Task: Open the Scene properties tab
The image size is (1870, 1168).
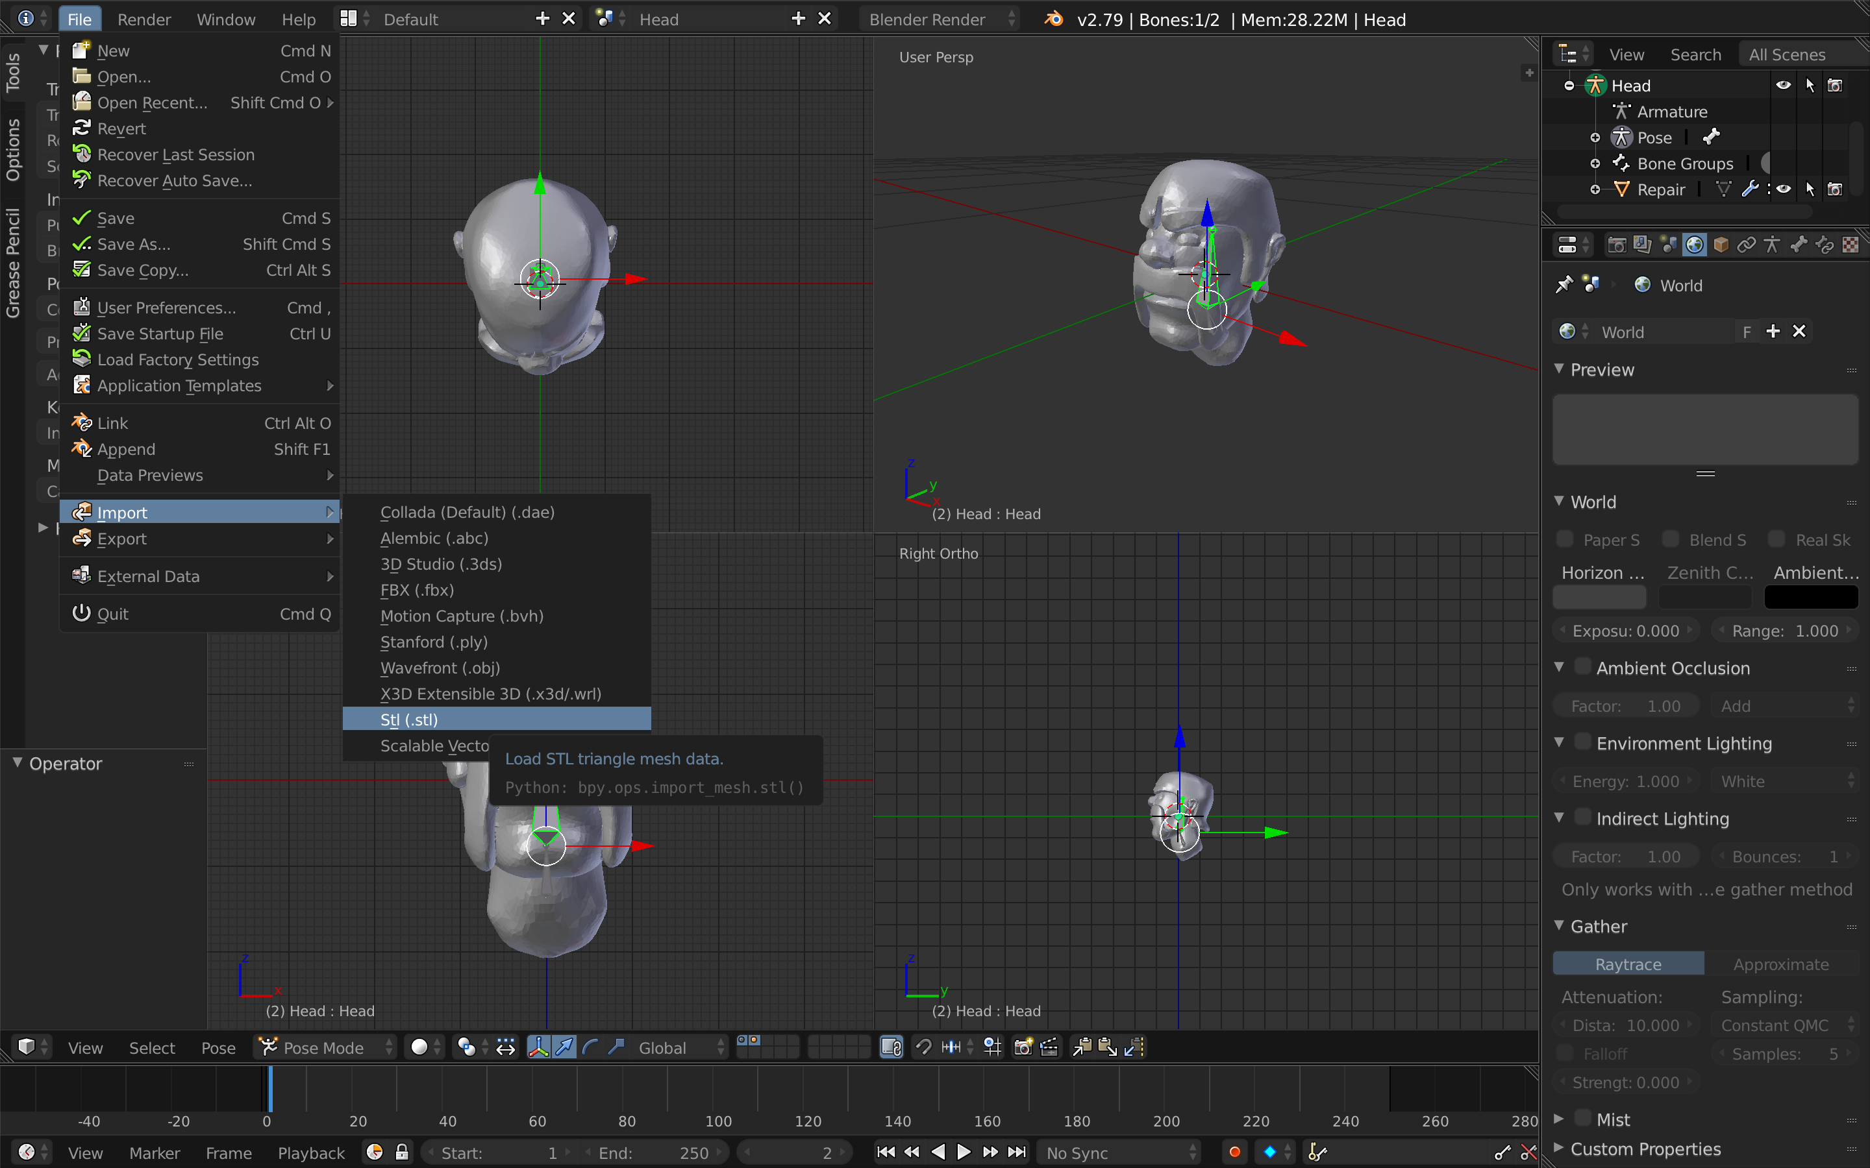Action: point(1668,246)
